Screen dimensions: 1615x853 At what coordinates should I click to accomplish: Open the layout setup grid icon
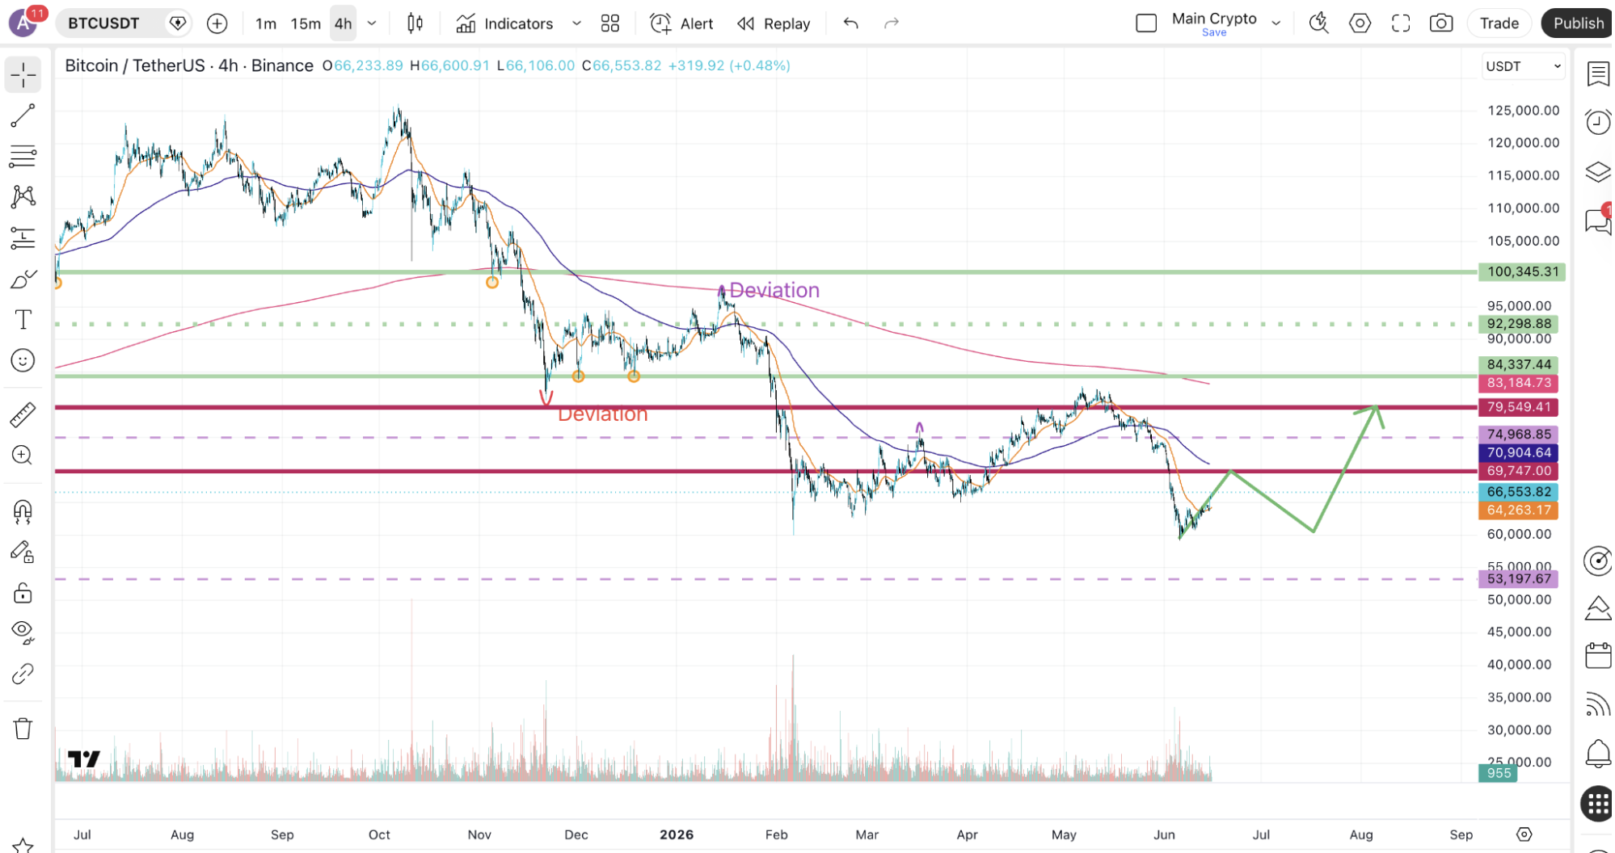click(x=610, y=23)
